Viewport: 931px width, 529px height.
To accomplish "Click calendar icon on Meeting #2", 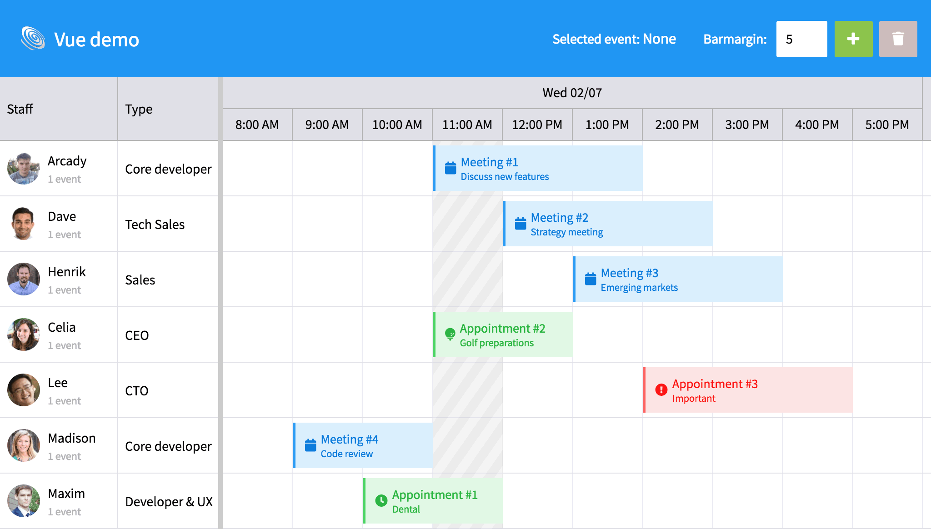I will coord(521,224).
